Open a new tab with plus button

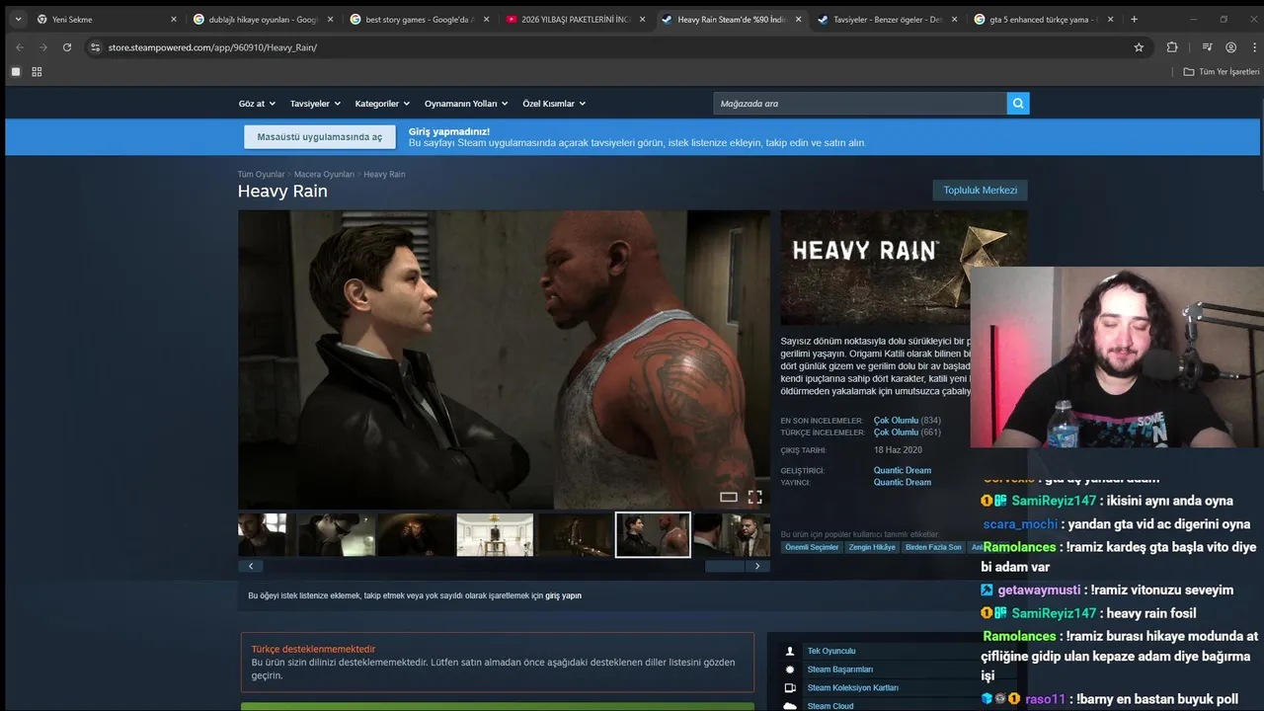(1134, 19)
